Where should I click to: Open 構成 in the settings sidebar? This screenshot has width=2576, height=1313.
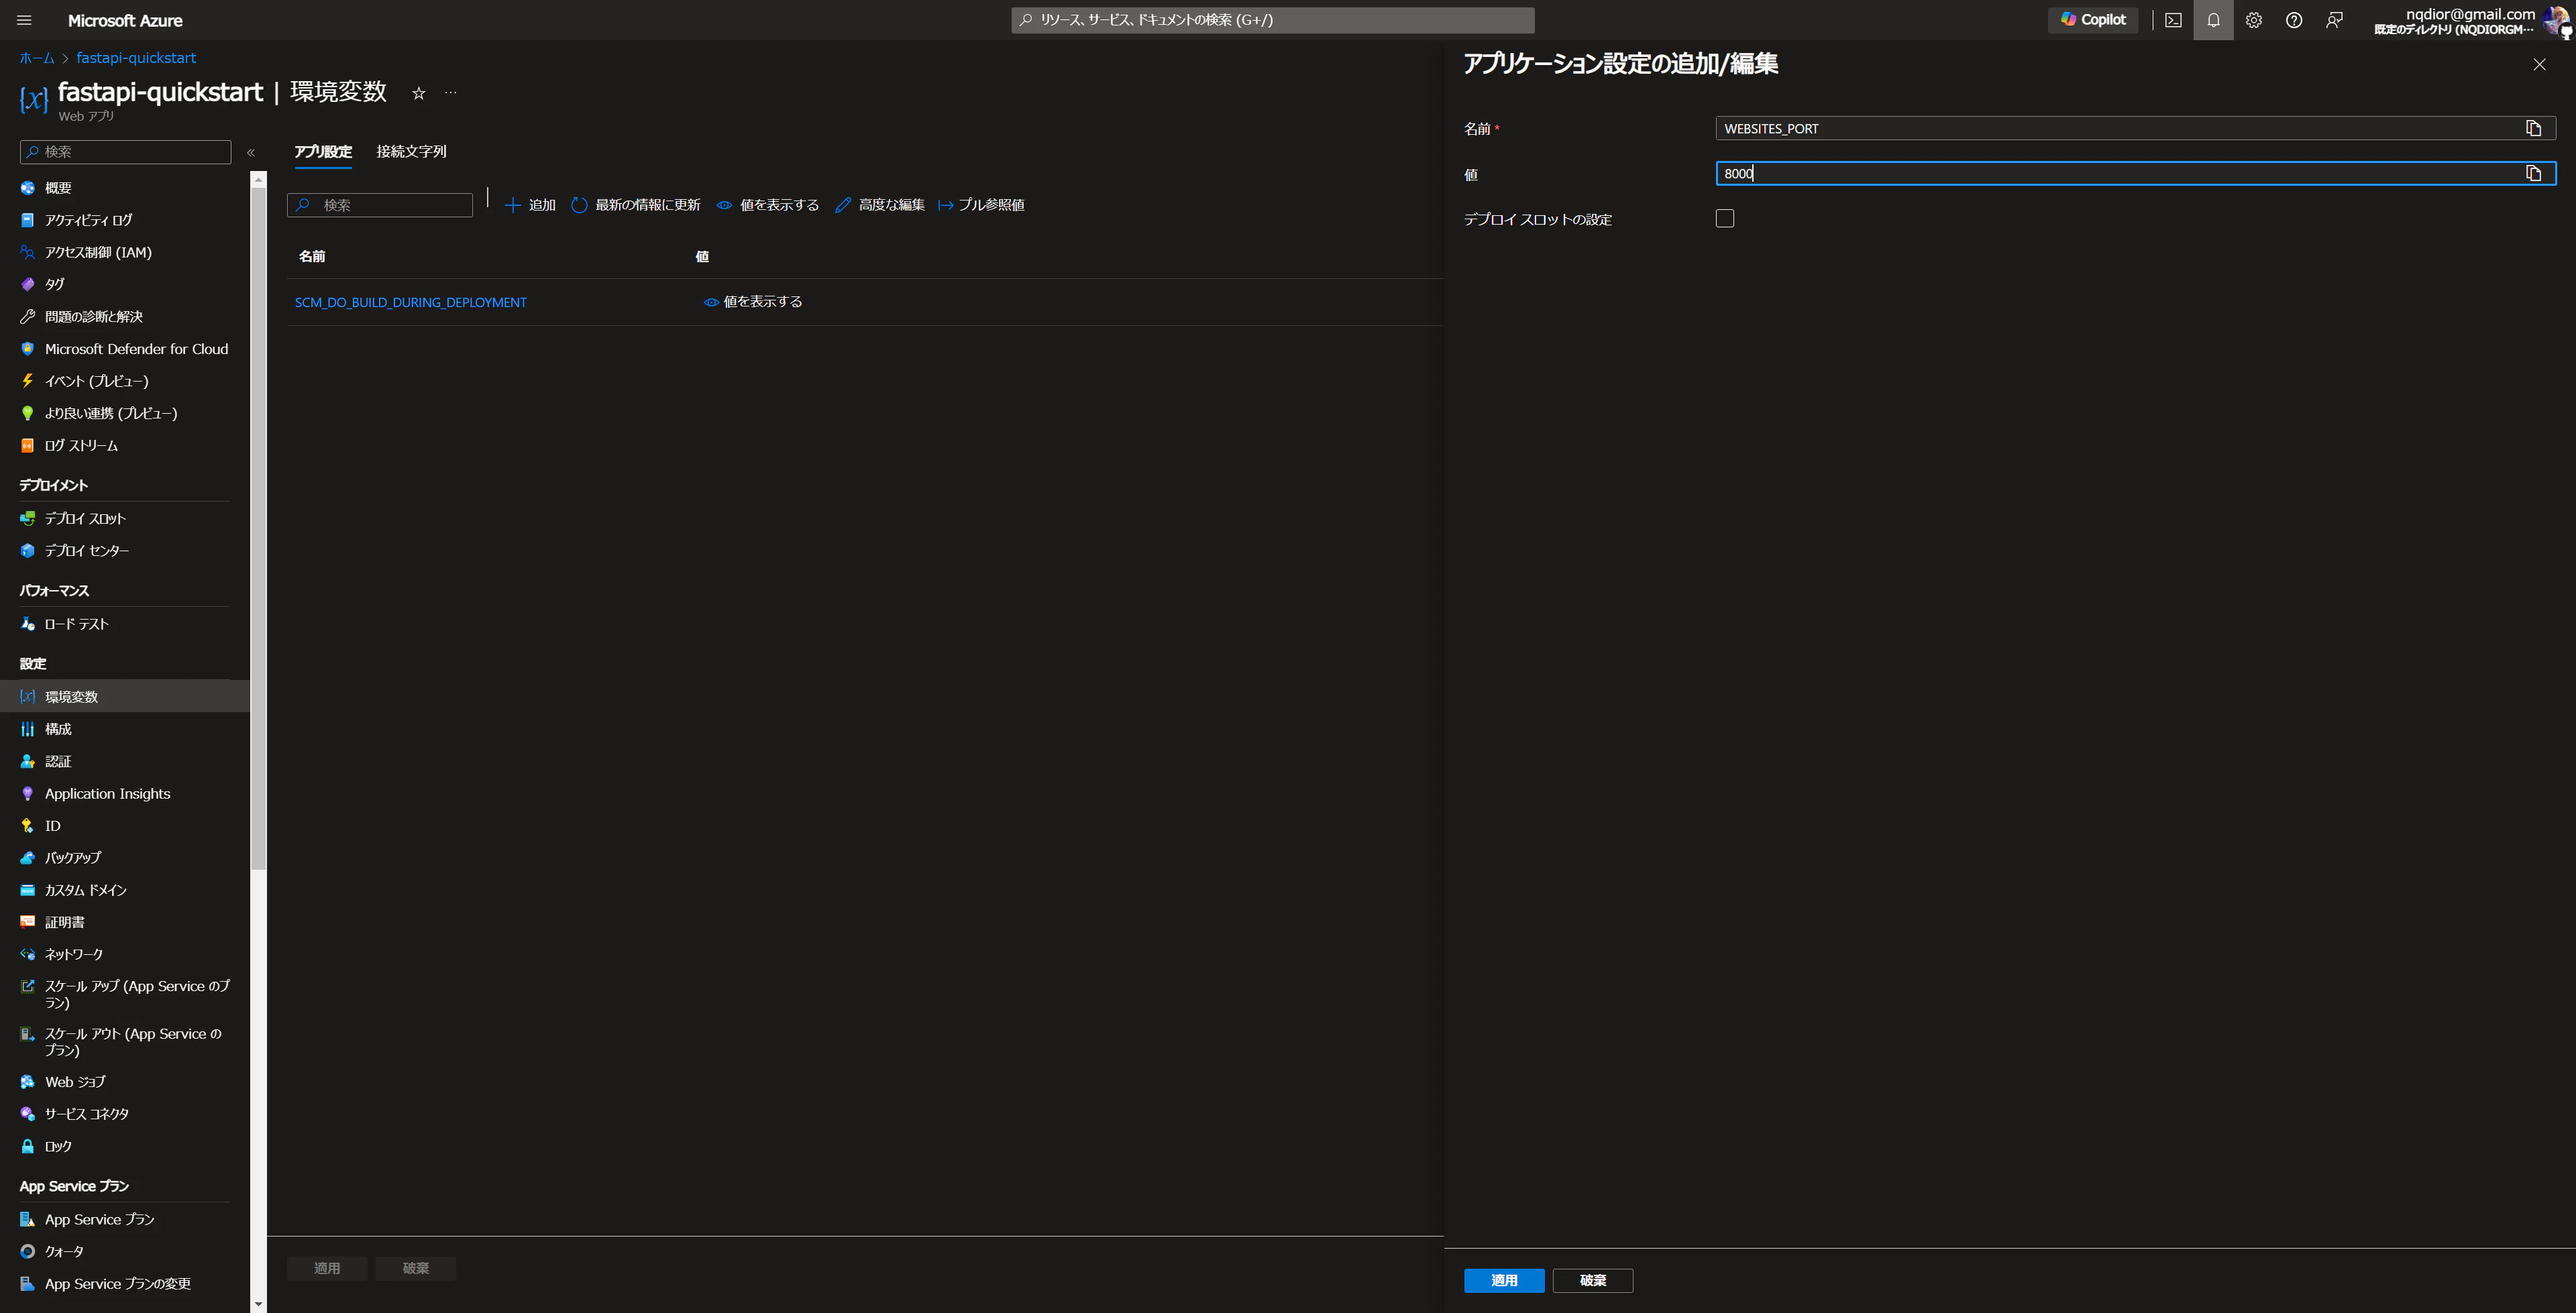tap(58, 729)
